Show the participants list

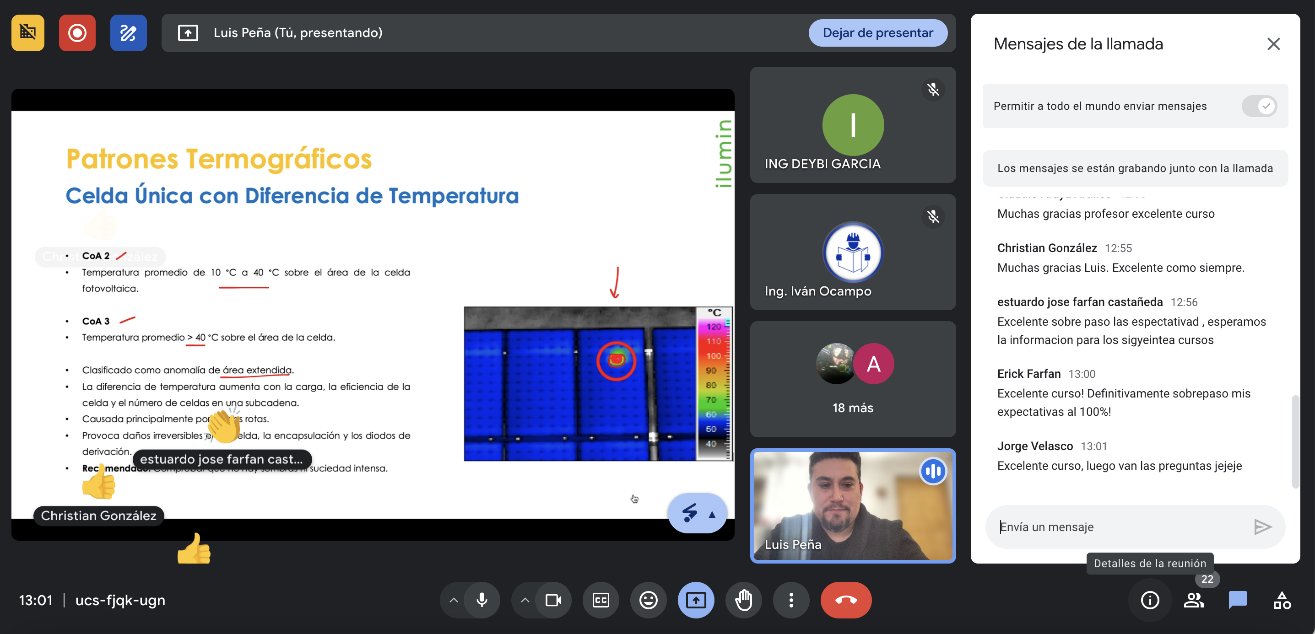tap(1194, 600)
